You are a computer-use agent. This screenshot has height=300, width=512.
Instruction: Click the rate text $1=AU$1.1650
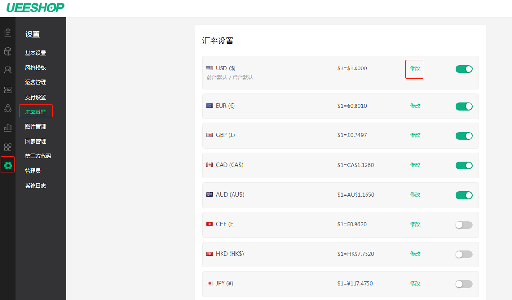(356, 195)
